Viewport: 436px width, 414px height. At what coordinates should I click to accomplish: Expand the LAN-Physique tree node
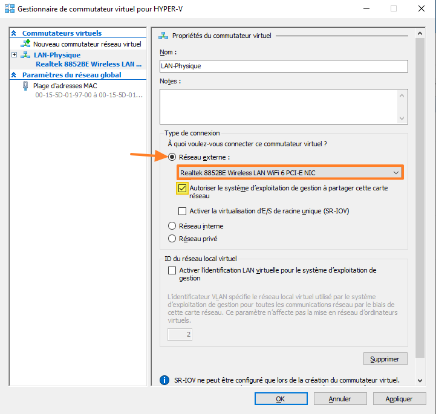pyautogui.click(x=15, y=55)
